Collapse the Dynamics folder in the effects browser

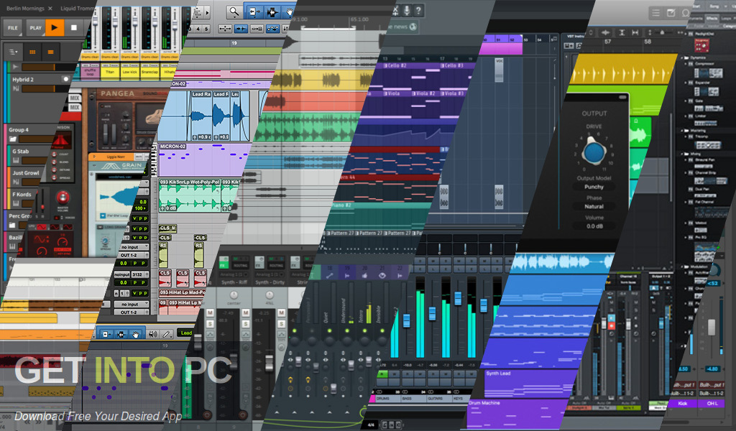click(x=683, y=57)
